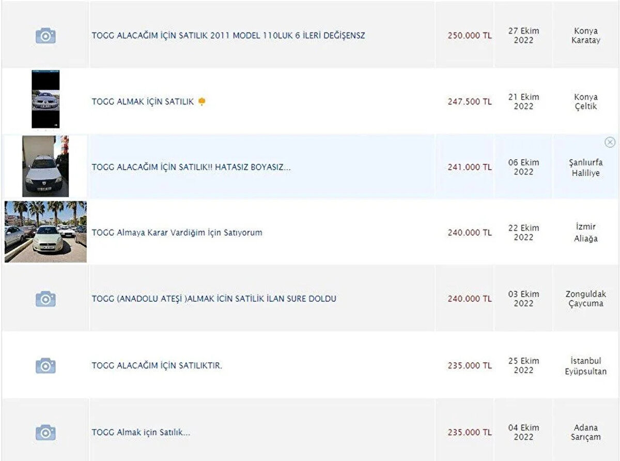Open 'TOGG (ANADOLU ATEŞİ)' listing title
This screenshot has width=620, height=461.
[214, 299]
